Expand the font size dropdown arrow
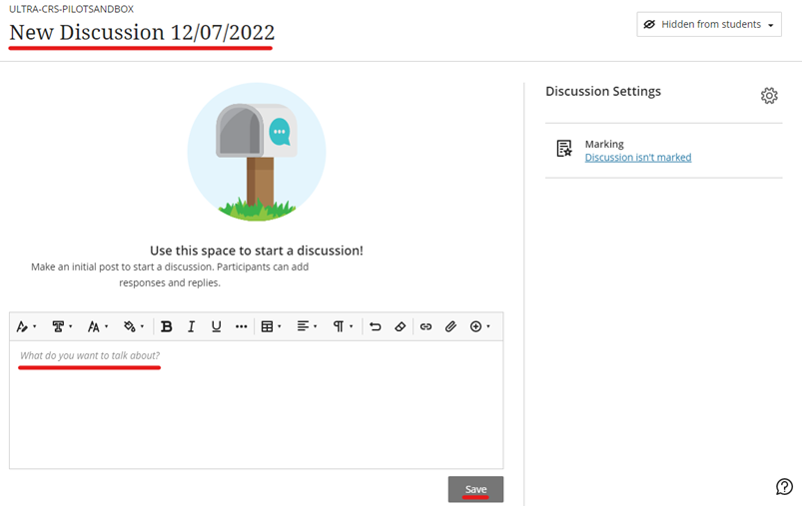Viewport: 802px width, 506px height. click(x=107, y=326)
